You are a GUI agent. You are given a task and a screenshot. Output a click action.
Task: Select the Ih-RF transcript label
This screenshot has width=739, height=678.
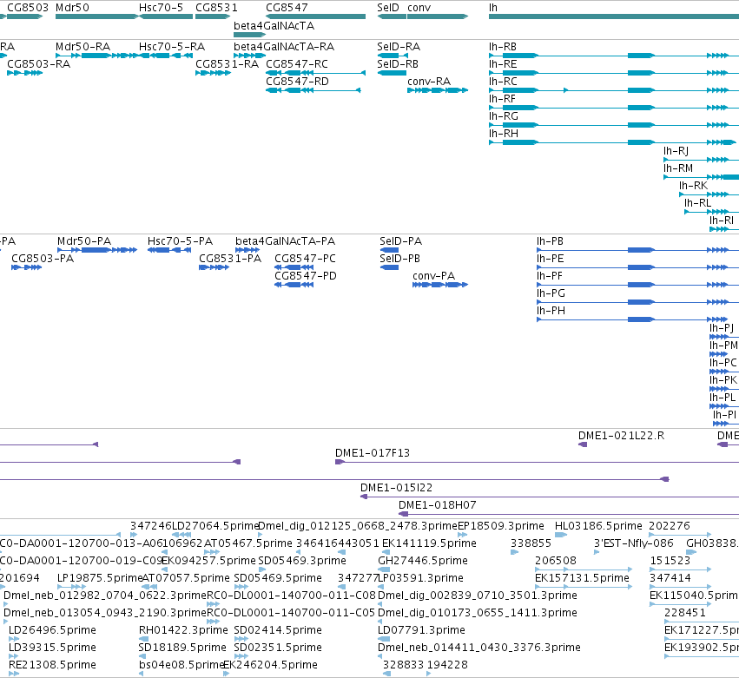(x=502, y=98)
